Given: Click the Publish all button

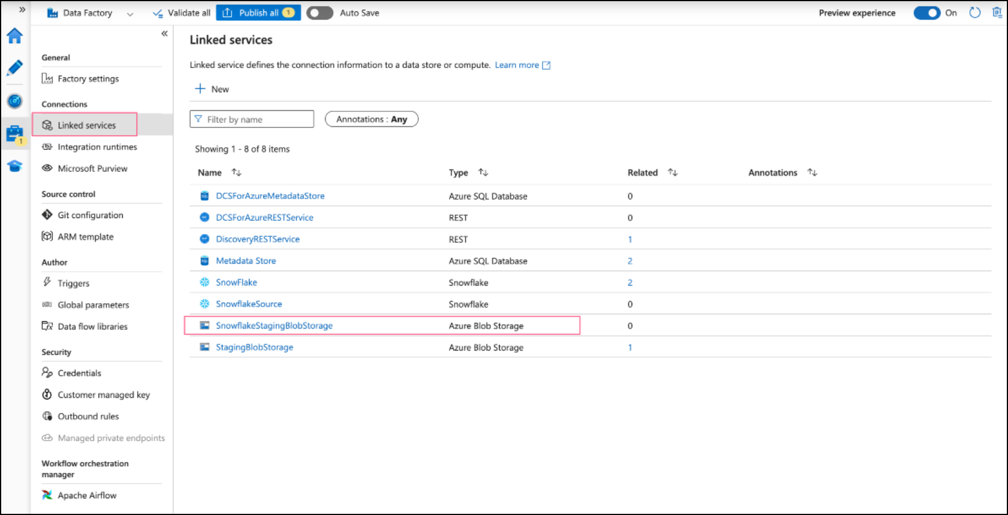Looking at the screenshot, I should pos(258,13).
